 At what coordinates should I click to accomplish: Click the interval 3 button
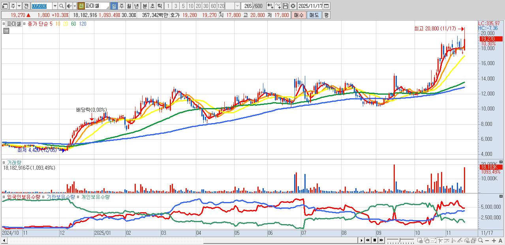[176, 6]
